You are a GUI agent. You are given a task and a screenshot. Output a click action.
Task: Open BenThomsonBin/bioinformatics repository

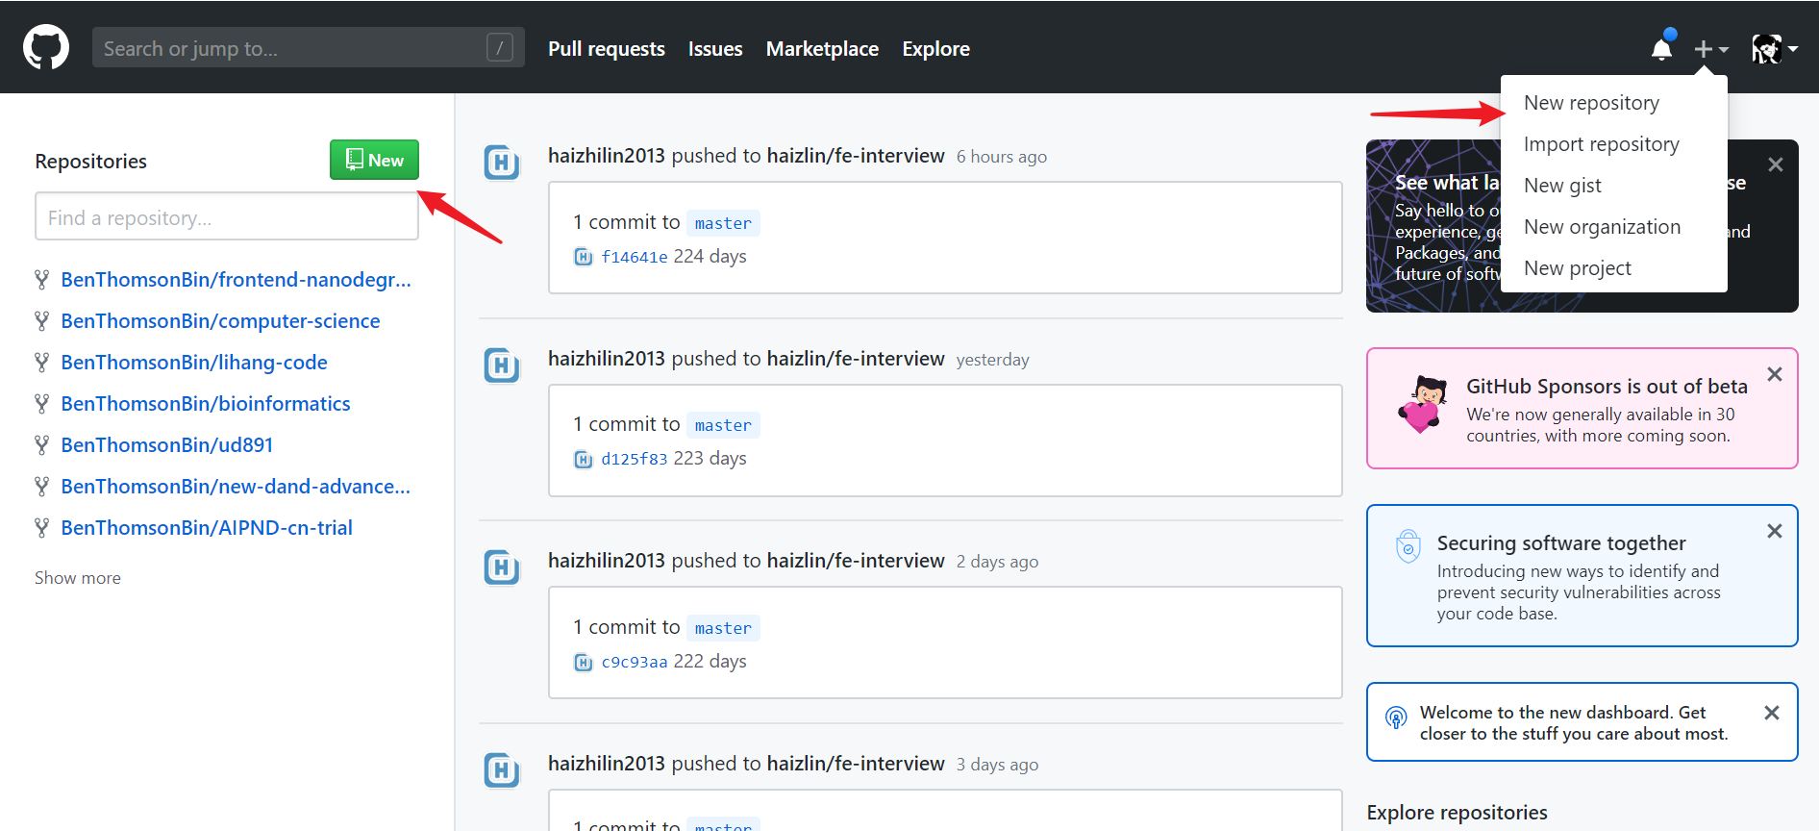pos(206,404)
